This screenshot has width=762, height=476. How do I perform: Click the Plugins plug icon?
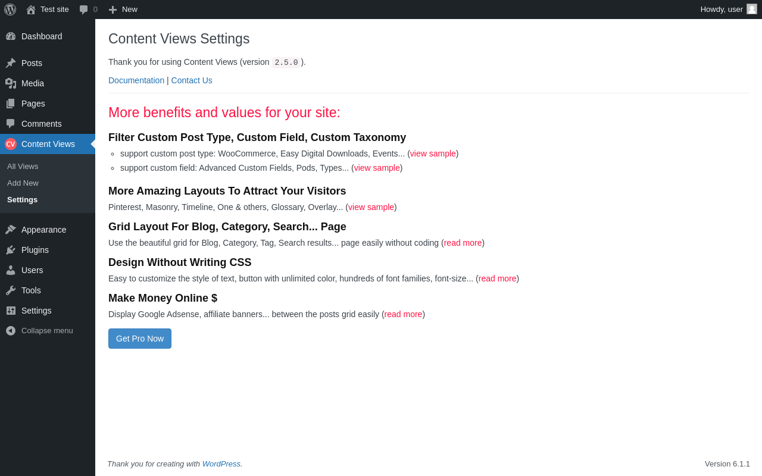11,250
